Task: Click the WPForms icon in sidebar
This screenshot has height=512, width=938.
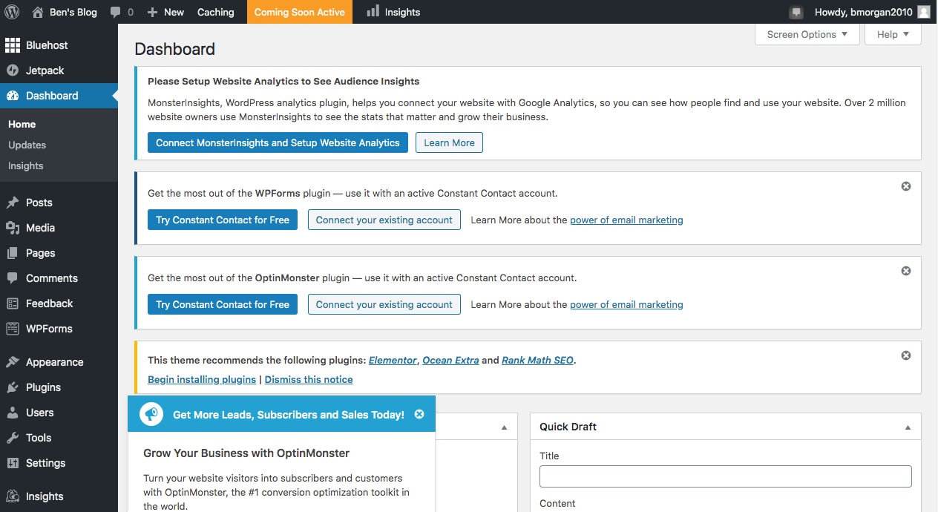Action: [x=13, y=329]
